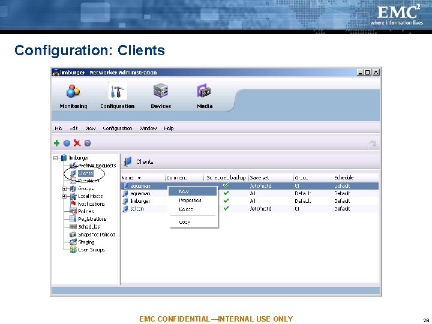Click the Groups tree icon
Image resolution: width=432 pixels, height=324 pixels.
click(x=73, y=188)
